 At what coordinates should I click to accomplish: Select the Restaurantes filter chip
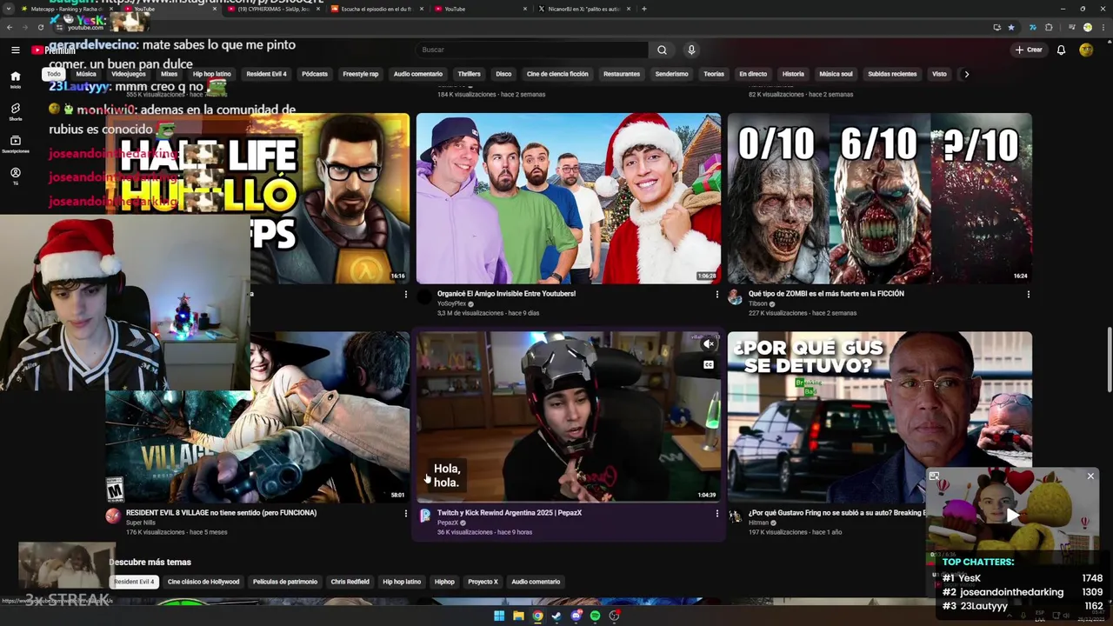[621, 74]
